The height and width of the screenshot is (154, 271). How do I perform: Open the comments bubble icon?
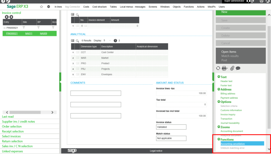coord(238,68)
